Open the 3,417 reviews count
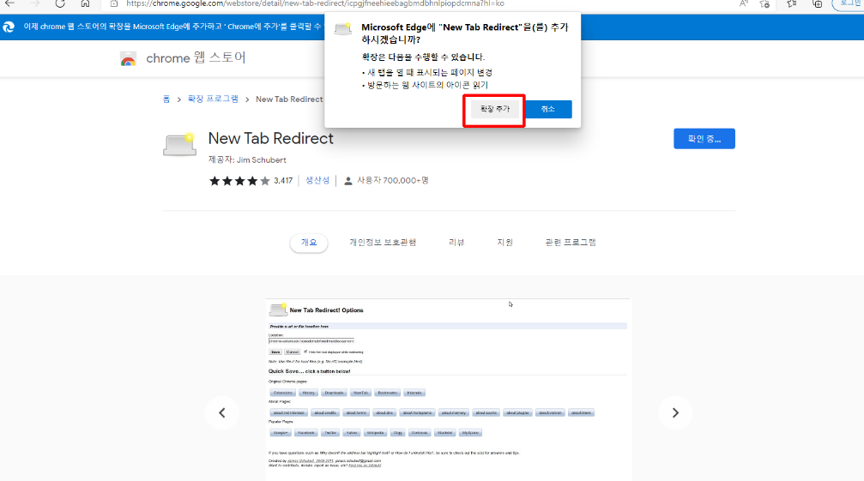Image resolution: width=864 pixels, height=481 pixels. (283, 181)
